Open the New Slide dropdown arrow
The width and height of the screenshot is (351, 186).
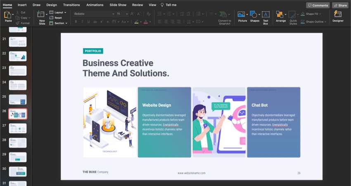point(47,14)
